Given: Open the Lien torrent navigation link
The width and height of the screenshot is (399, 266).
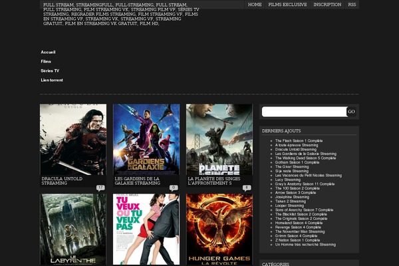Looking at the screenshot, I should pos(52,80).
